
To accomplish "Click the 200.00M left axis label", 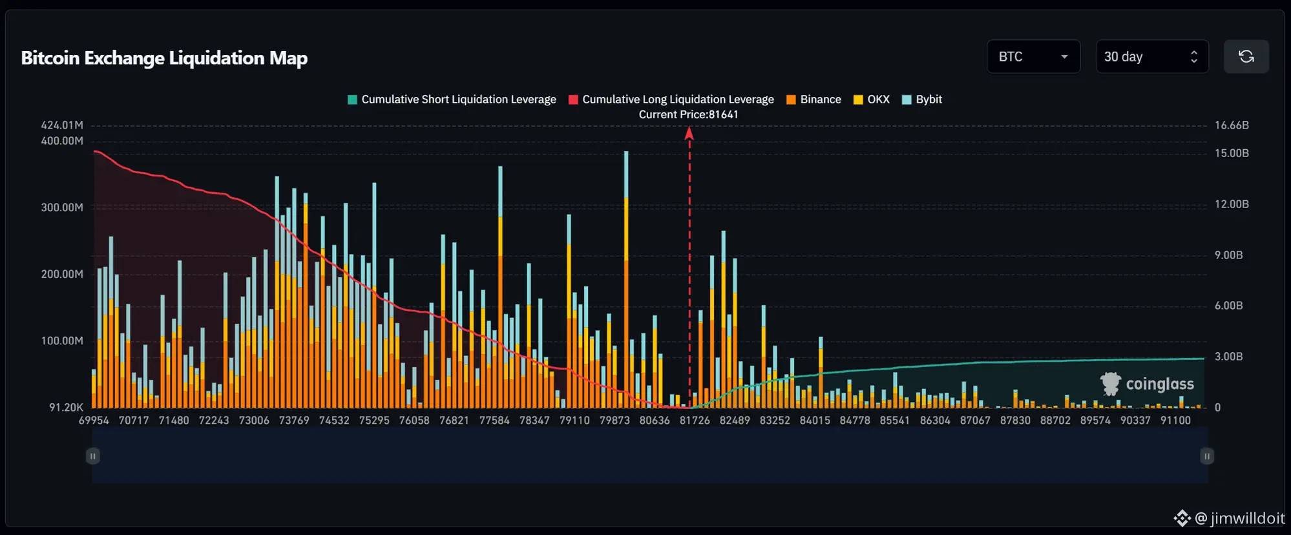I will pyautogui.click(x=62, y=274).
